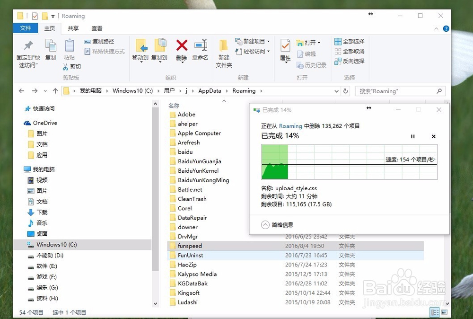Viewport: 473px width, 319px height.
Task: Click Edit (编辑) in the ribbon
Action: (x=306, y=54)
